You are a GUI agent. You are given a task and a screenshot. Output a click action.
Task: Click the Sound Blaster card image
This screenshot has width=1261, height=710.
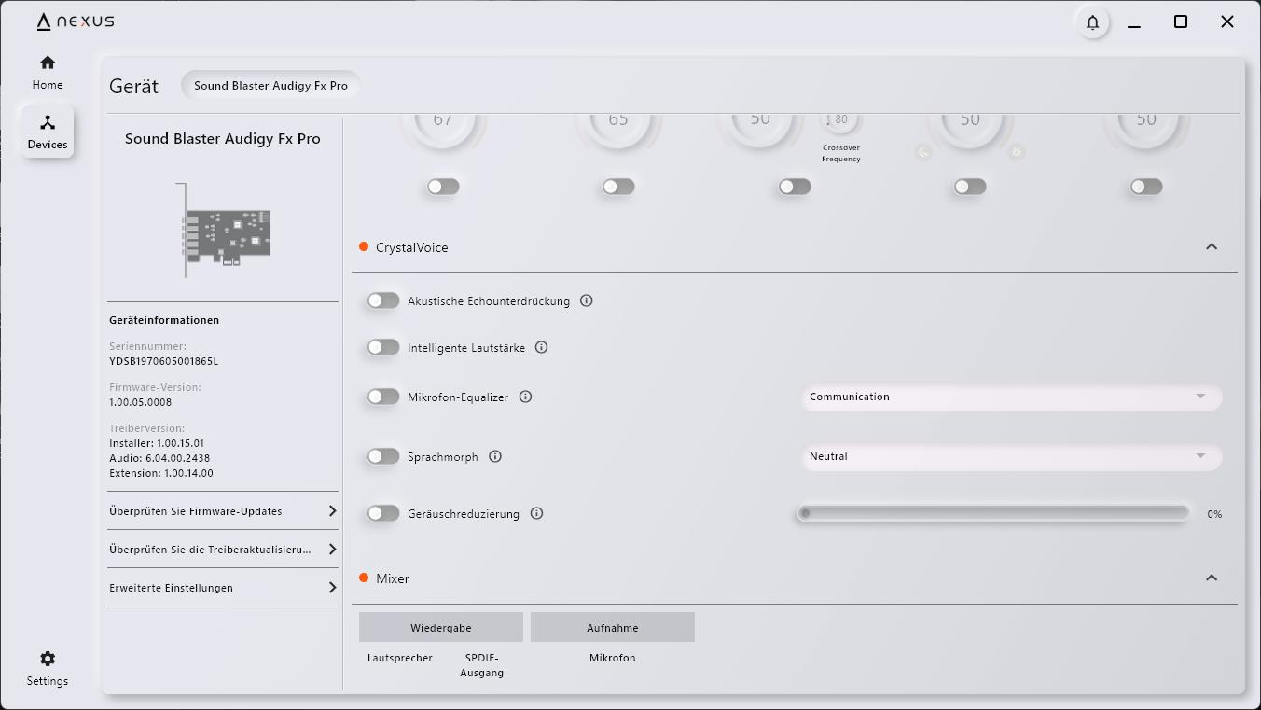pyautogui.click(x=224, y=230)
